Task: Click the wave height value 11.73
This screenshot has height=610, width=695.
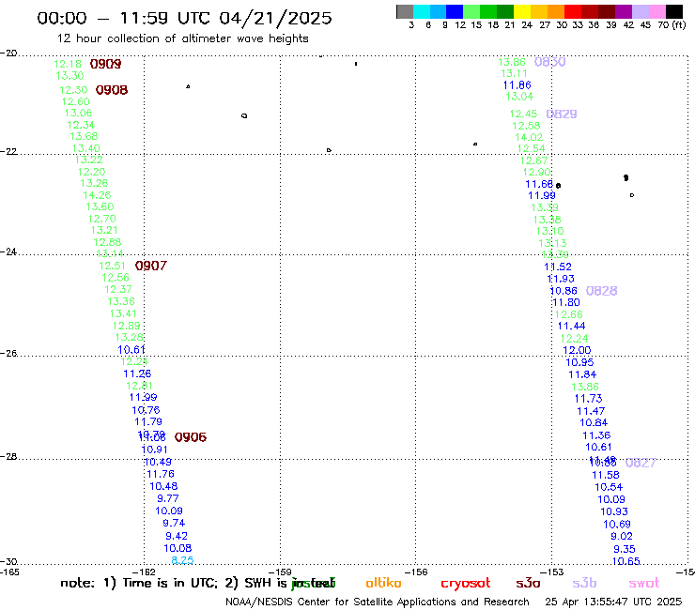Action: tap(588, 399)
